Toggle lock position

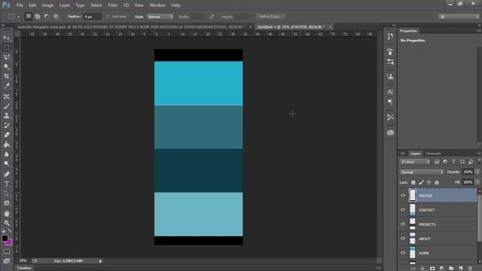[429, 182]
